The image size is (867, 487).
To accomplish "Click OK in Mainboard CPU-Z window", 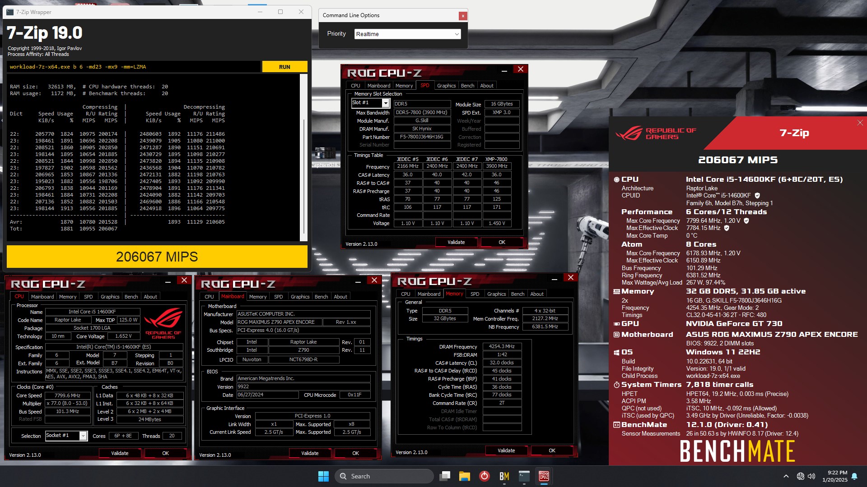I will pos(356,454).
